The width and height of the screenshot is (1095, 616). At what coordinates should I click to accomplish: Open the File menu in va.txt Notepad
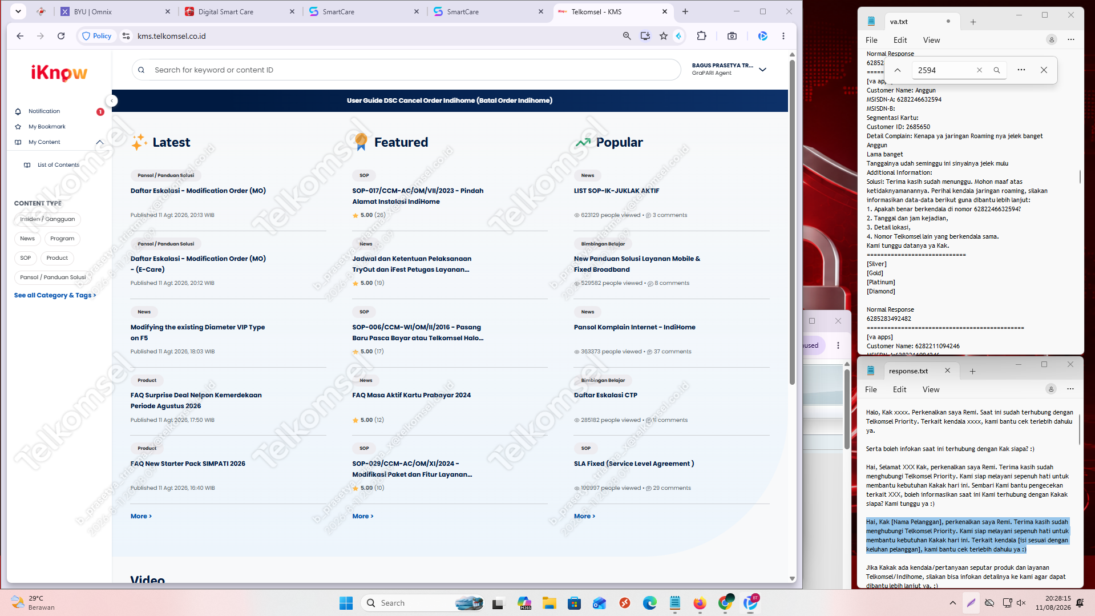[871, 40]
